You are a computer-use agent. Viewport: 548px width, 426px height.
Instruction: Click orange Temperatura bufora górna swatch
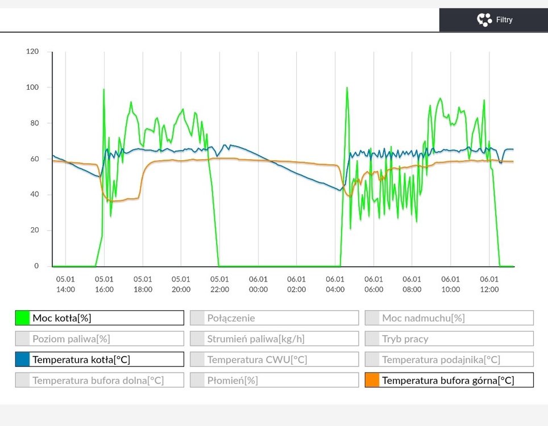pyautogui.click(x=372, y=381)
